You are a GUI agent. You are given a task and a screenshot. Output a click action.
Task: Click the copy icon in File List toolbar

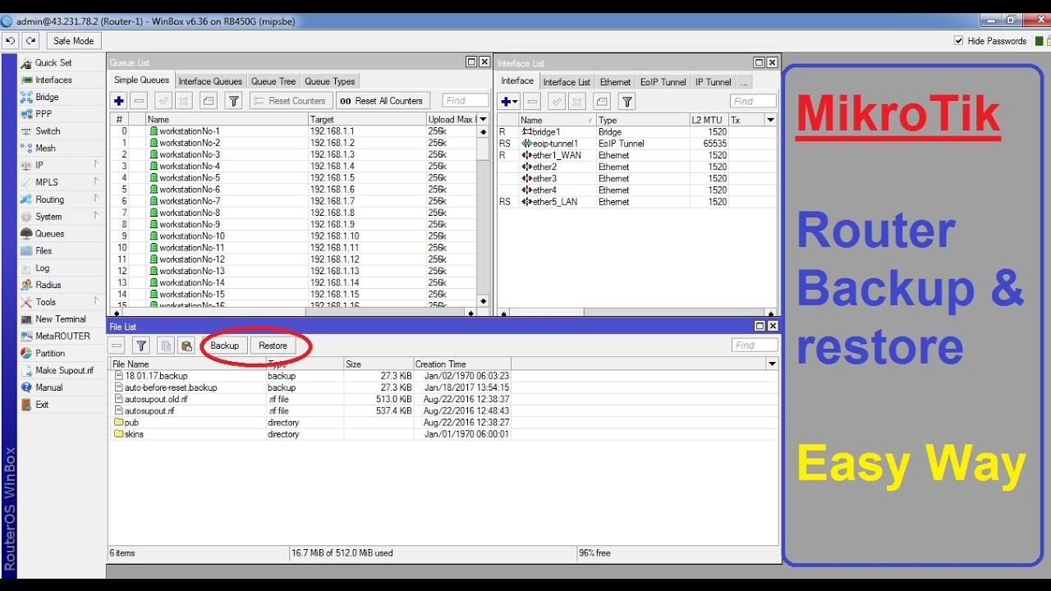166,346
